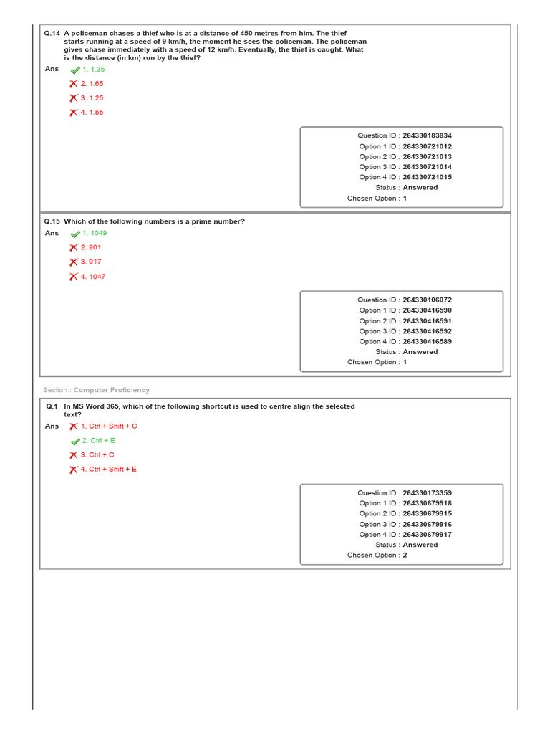The image size is (550, 734).
Task: Select answer text '3. 917'
Action: pos(91,262)
